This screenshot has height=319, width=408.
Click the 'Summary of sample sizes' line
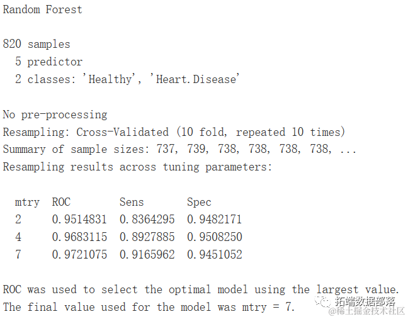(x=179, y=149)
